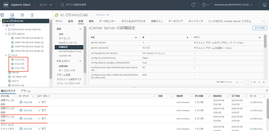Open the メニュー dropdown

point(45,5)
